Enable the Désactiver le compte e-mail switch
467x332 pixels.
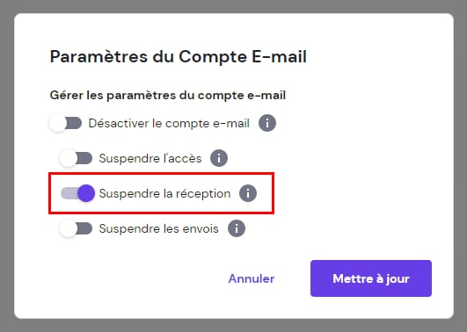click(x=66, y=123)
